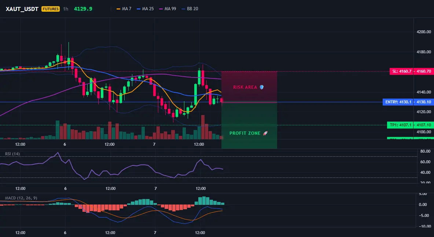The height and width of the screenshot is (237, 434).
Task: Click date label 6 on RSI pane axis
Action: (65, 188)
